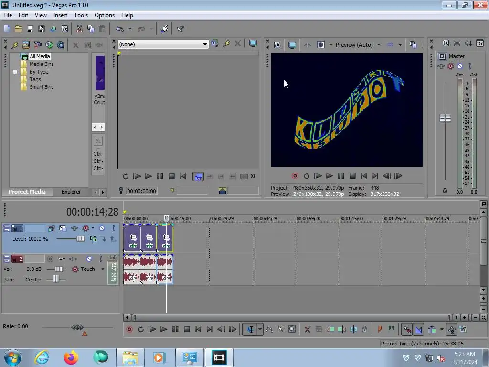The image size is (489, 367).
Task: Click the Import Media icon in Project Media
Action: click(x=26, y=44)
